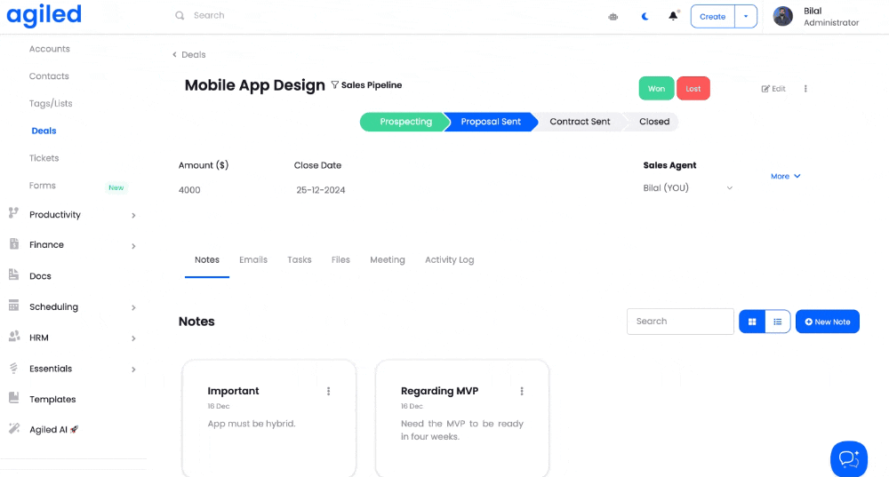Click the Agiled AI wand icon

tap(13, 428)
